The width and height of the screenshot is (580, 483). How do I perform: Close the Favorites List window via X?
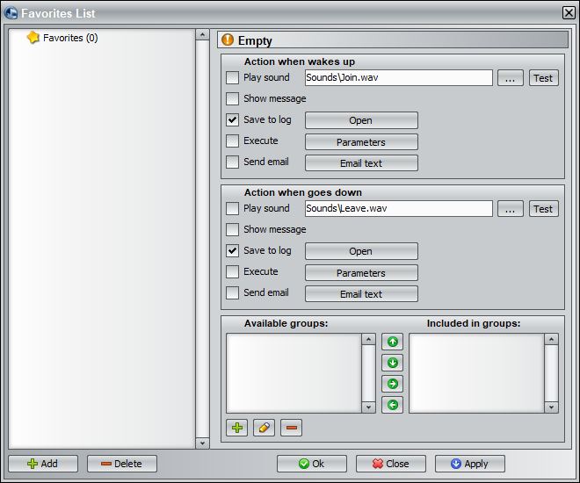pyautogui.click(x=569, y=12)
